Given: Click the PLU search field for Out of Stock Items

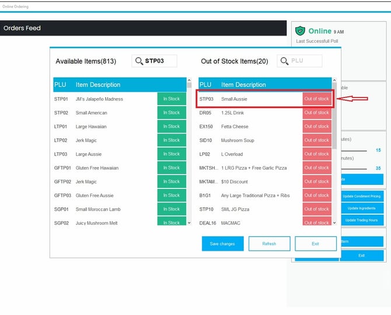Looking at the screenshot, I should [x=299, y=61].
